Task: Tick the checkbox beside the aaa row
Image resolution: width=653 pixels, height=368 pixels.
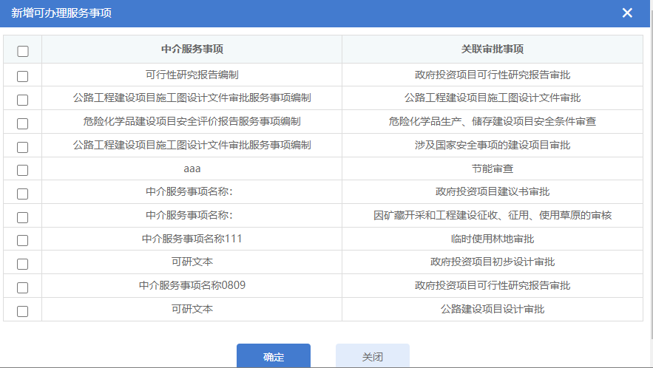Action: pos(23,170)
